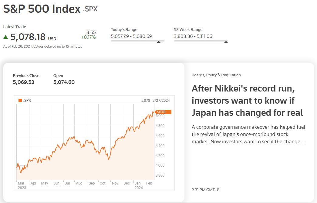Click the +0.17% percent change value
Image resolution: width=317 pixels, height=203 pixels.
[x=88, y=37]
